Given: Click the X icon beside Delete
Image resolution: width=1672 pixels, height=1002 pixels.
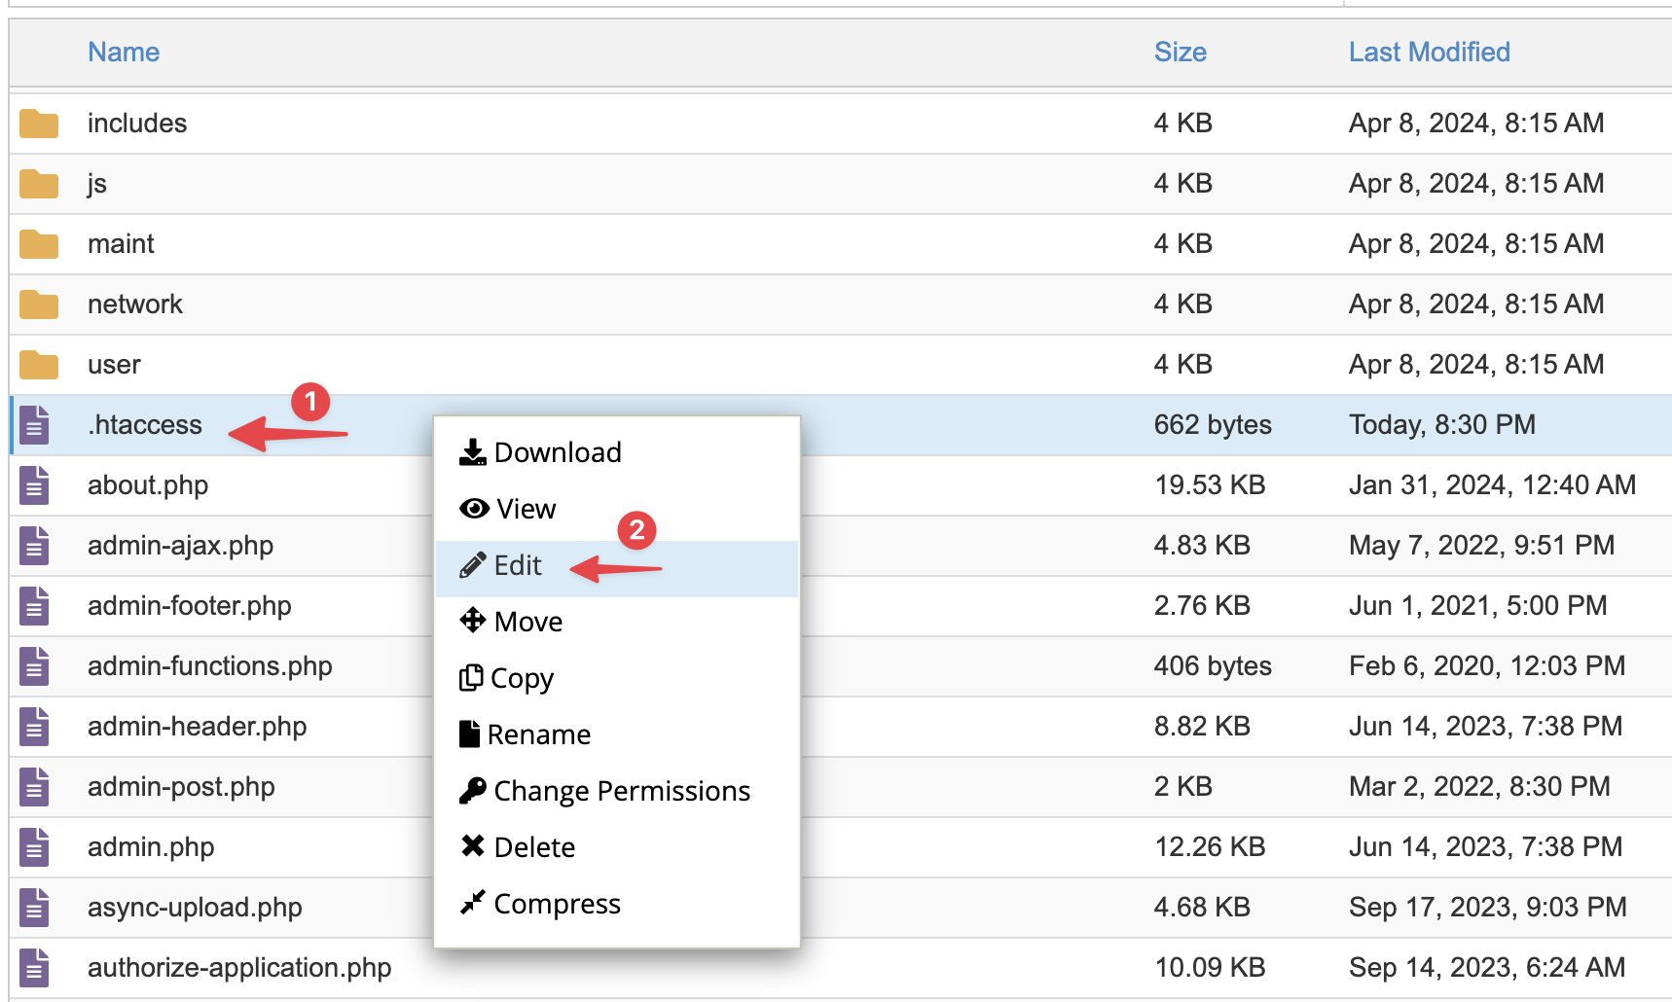Looking at the screenshot, I should (473, 846).
